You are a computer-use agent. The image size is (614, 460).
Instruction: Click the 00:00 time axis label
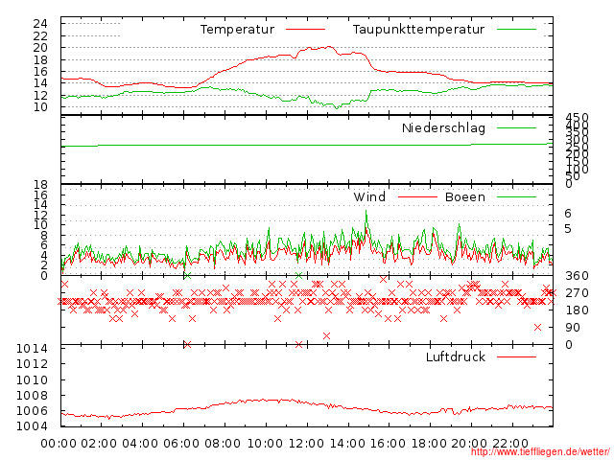point(59,444)
